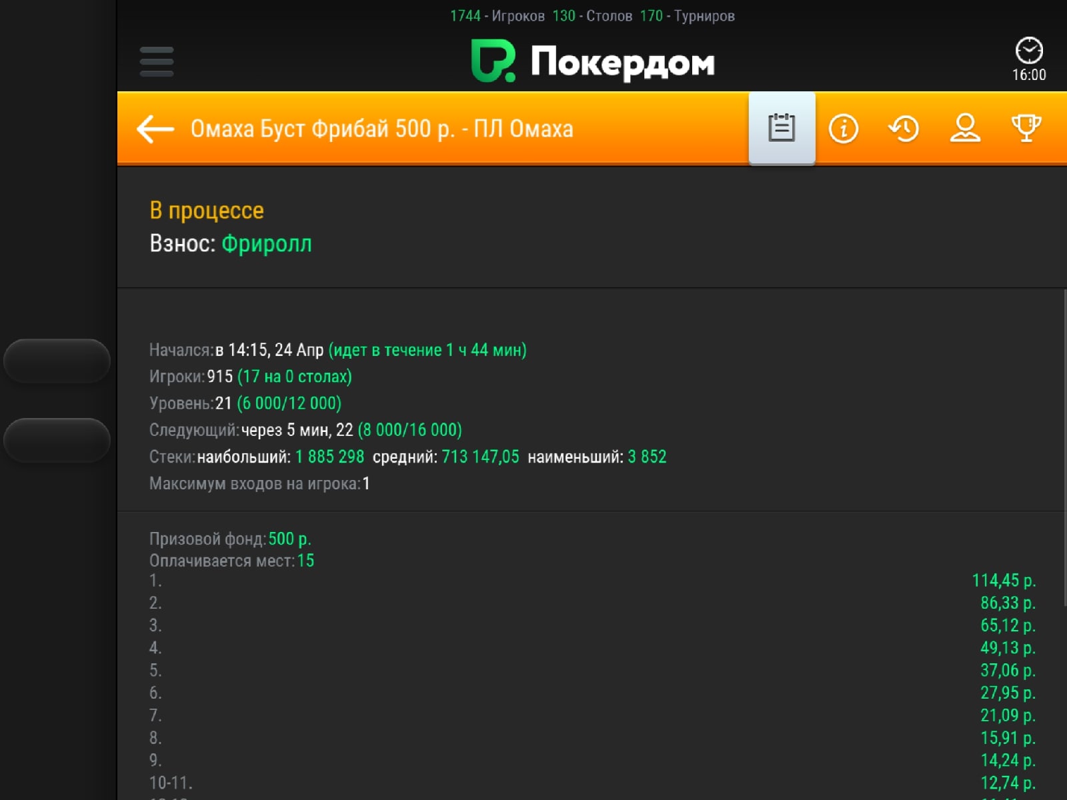Open the history clock tab

click(904, 128)
